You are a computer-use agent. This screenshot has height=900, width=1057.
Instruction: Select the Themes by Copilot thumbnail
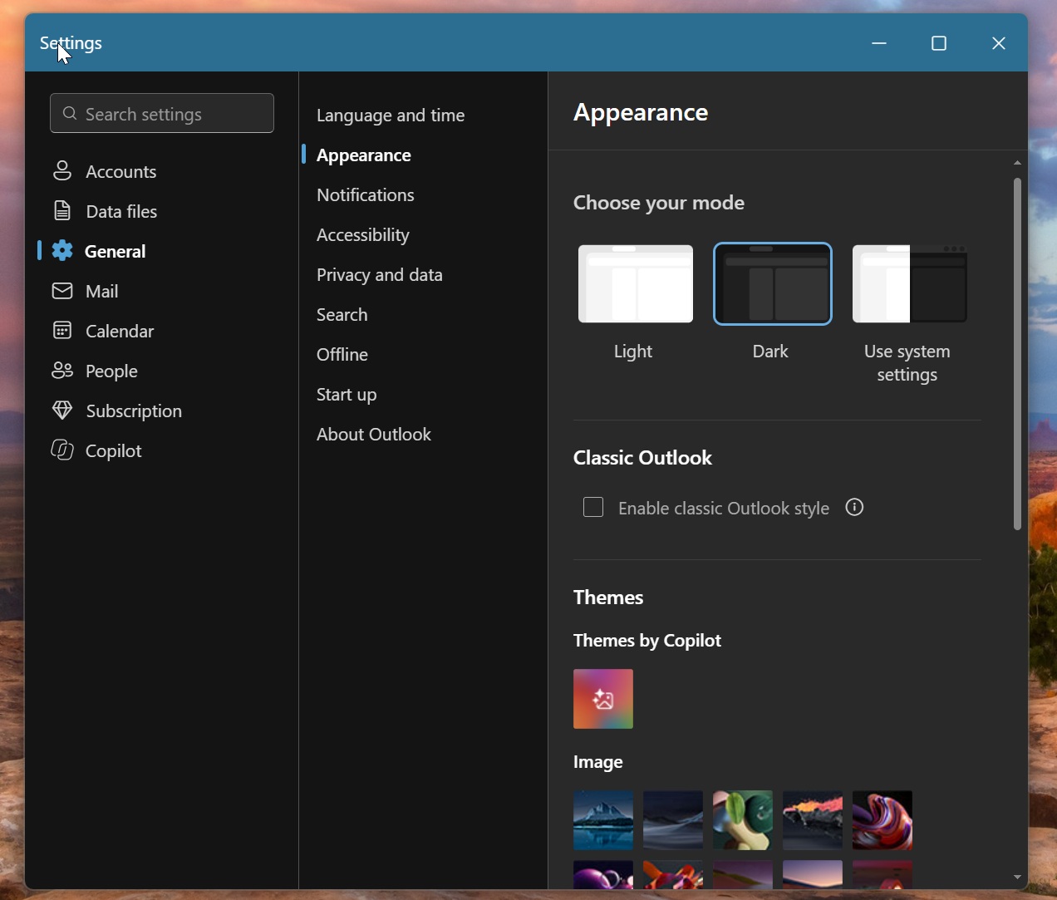click(603, 699)
